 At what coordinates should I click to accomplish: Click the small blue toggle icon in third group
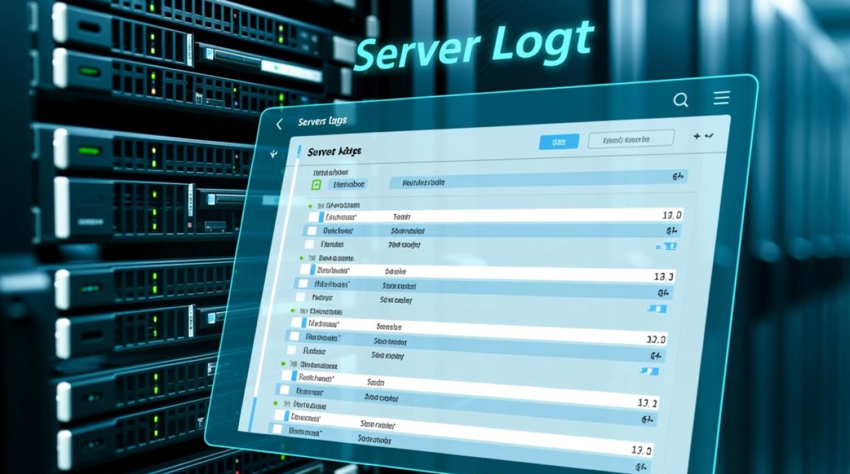(x=648, y=372)
